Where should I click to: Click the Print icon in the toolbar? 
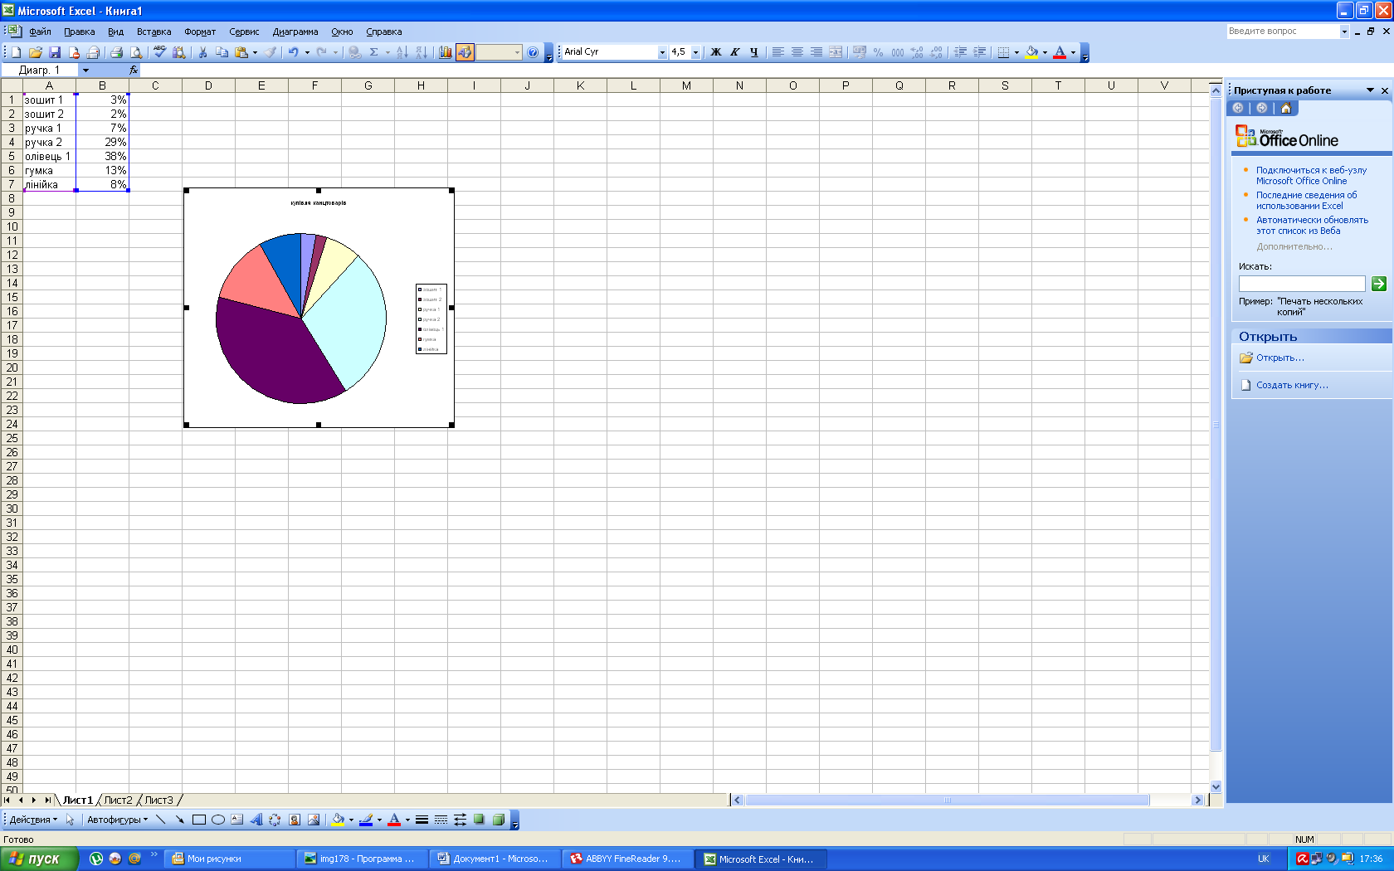[116, 52]
